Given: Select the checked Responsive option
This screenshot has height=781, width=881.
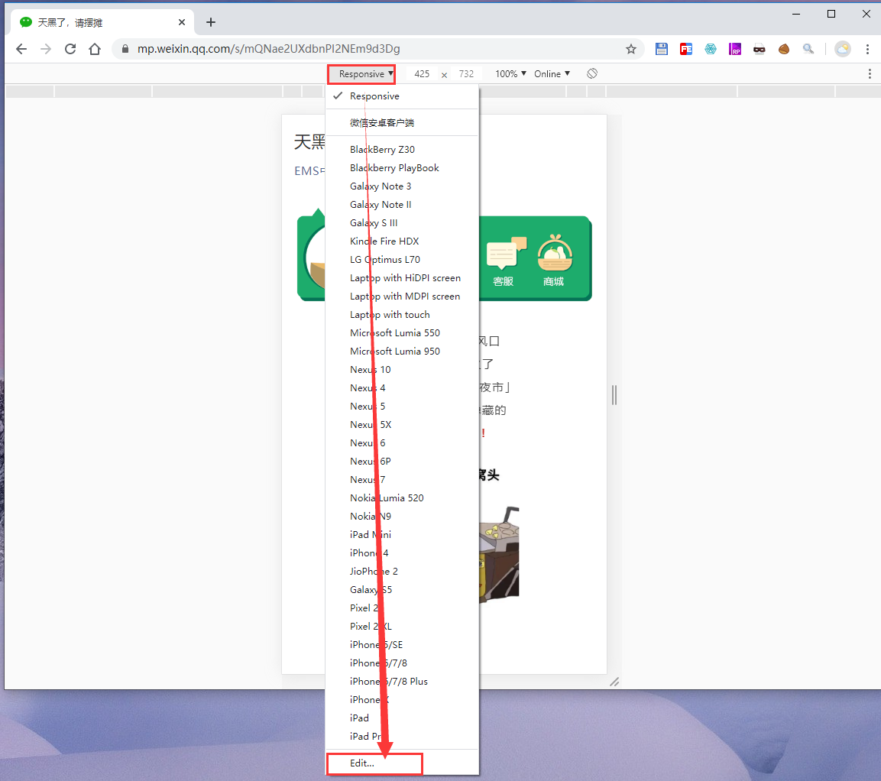Looking at the screenshot, I should 402,96.
